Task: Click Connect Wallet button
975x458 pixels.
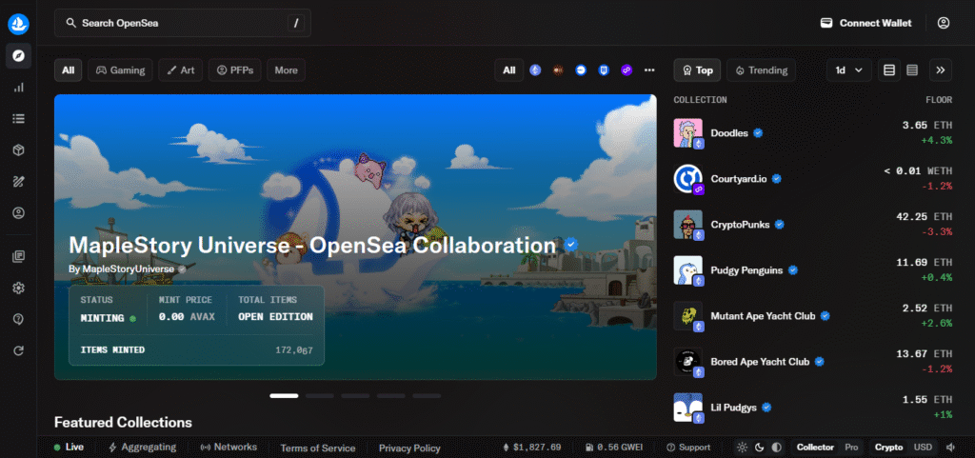Action: (x=866, y=23)
